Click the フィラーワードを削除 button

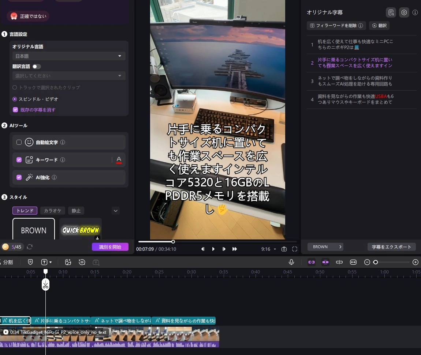(336, 26)
